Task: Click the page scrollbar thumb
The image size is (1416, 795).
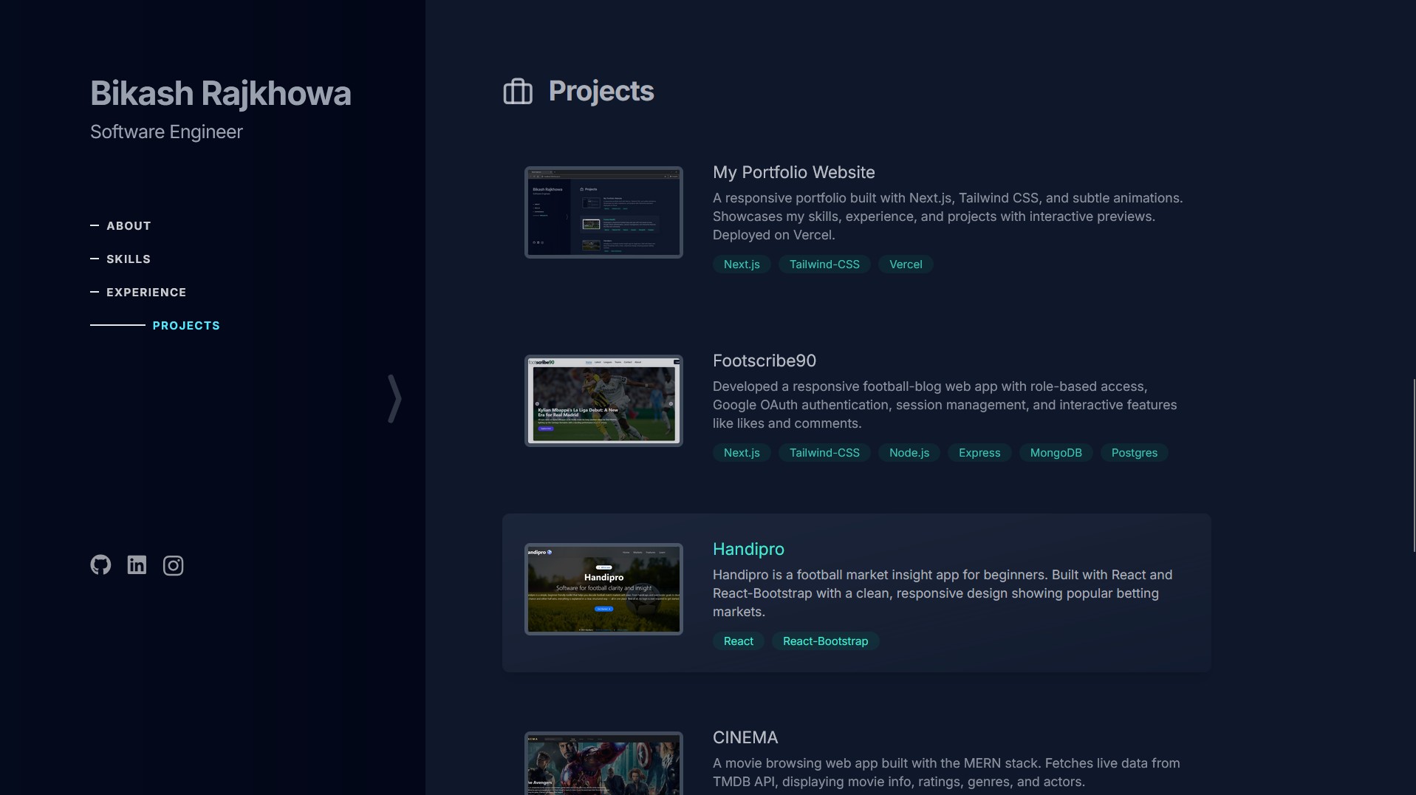Action: click(x=1413, y=465)
